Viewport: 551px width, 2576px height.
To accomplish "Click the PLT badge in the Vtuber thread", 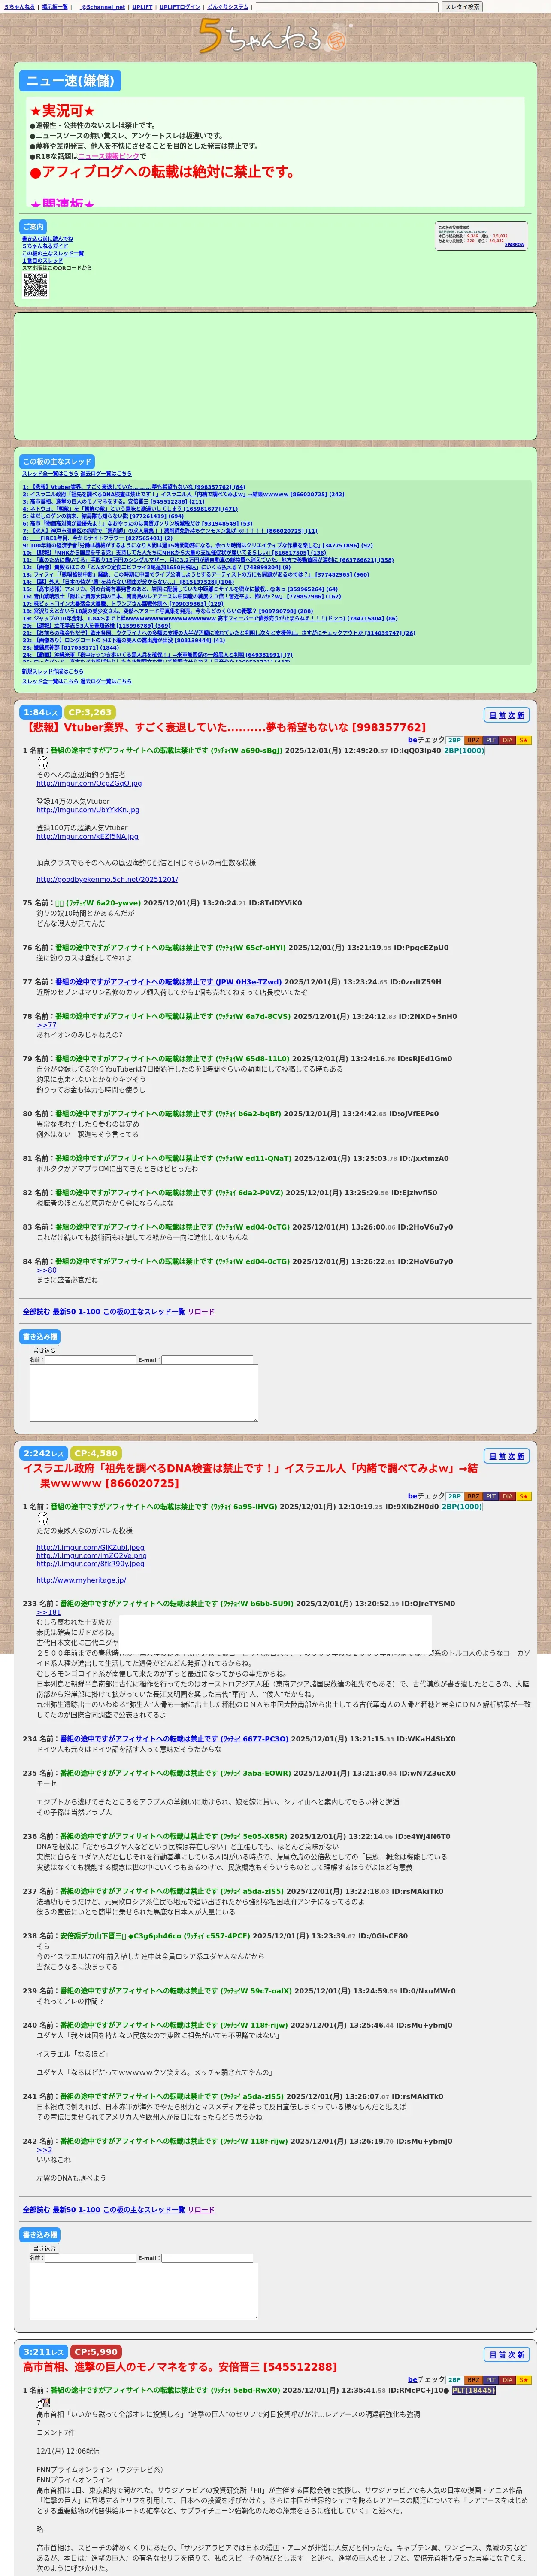I will 491,740.
